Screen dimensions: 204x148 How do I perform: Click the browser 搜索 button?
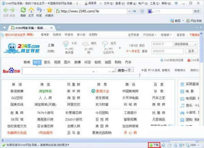point(197,11)
